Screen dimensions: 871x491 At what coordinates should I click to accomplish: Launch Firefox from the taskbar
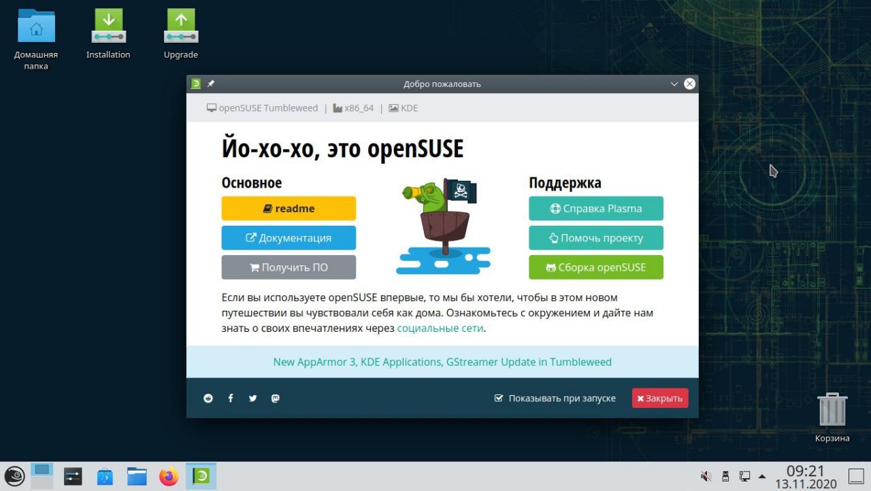coord(169,476)
